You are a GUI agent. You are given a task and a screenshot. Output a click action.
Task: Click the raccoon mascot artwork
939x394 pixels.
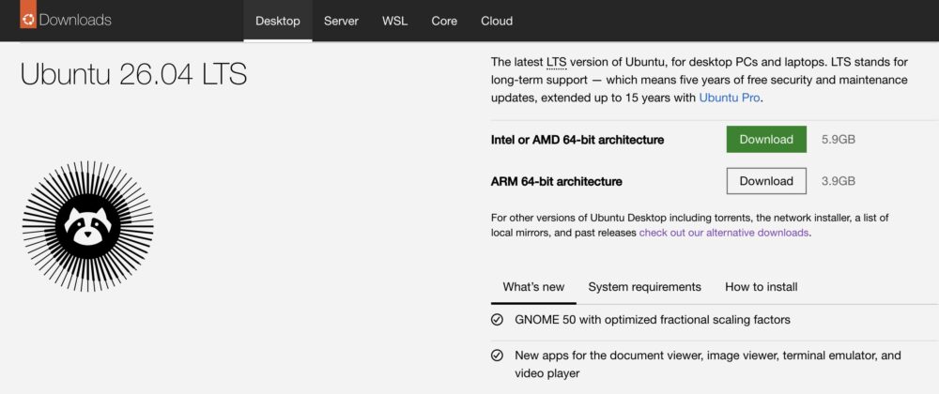[x=88, y=226]
